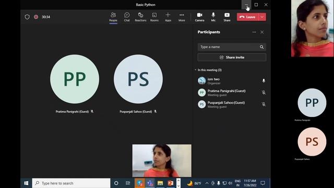Expand the Leave options dropdown arrow
Image resolution: width=334 pixels, height=188 pixels.
[x=262, y=17]
